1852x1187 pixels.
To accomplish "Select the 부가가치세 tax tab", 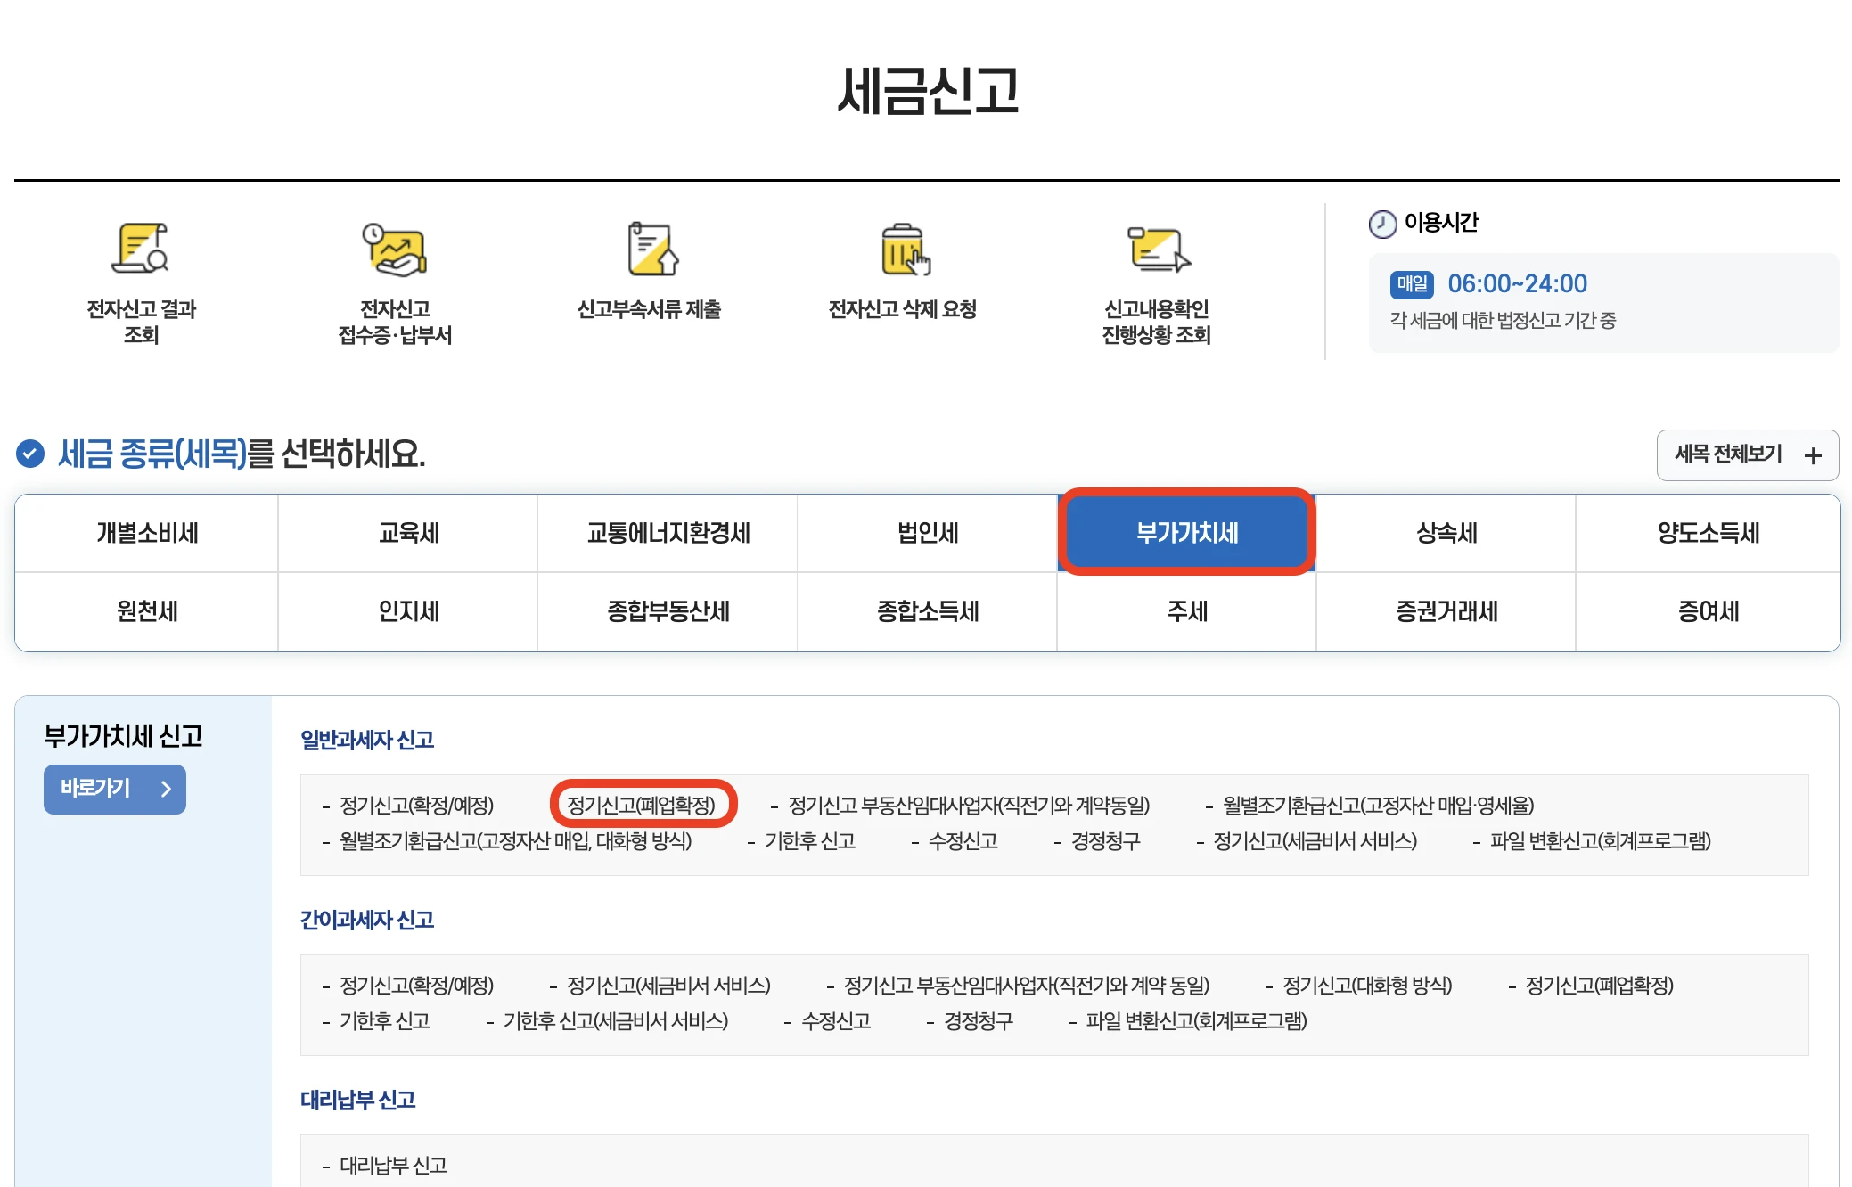I will coord(1186,533).
